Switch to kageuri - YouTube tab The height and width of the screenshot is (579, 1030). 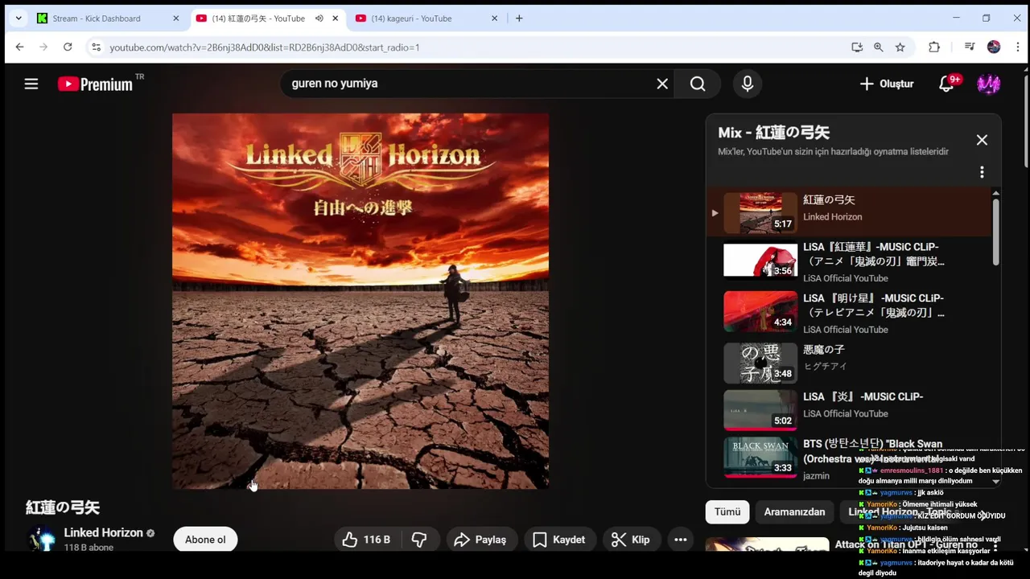tap(426, 18)
